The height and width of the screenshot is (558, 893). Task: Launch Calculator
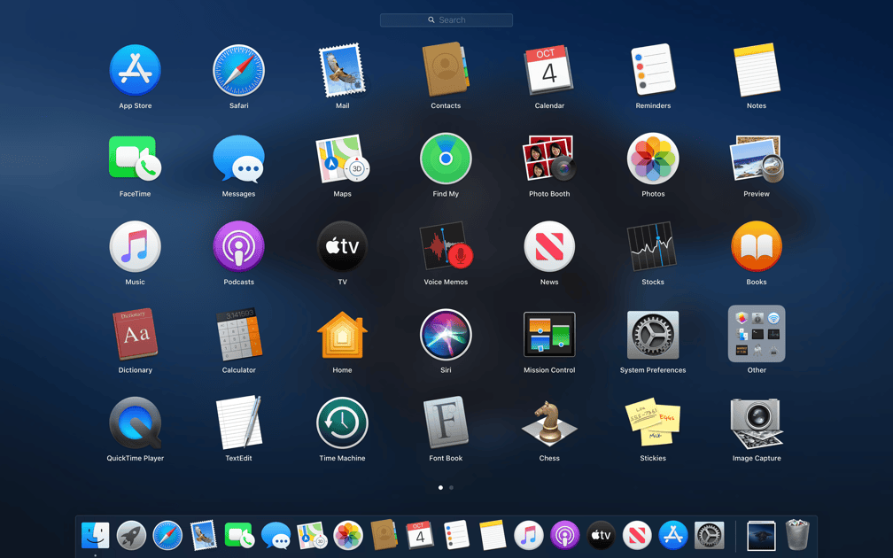[x=238, y=334]
